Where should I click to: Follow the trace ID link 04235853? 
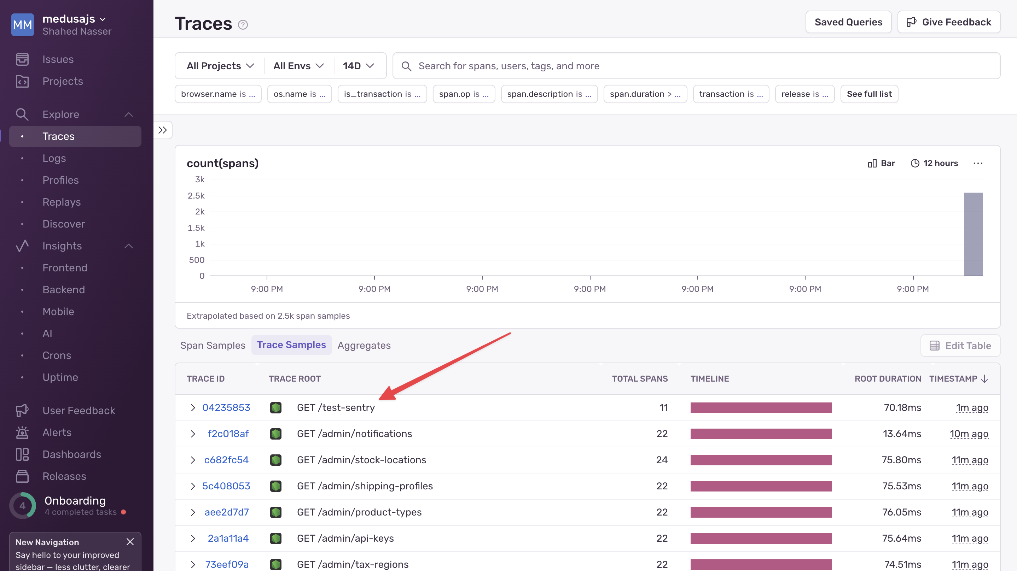pyautogui.click(x=226, y=407)
